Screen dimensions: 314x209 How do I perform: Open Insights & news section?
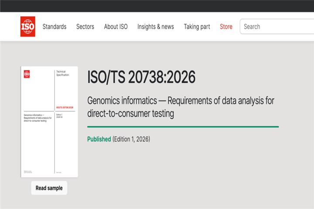155,27
